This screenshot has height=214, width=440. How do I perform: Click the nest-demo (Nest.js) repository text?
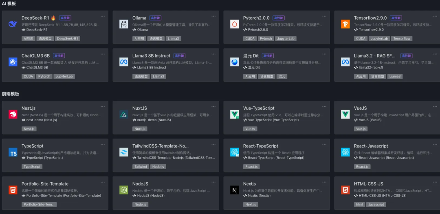point(42,120)
